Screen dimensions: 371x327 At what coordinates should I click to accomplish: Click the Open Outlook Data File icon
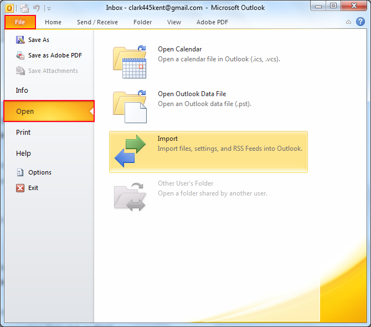[130, 107]
